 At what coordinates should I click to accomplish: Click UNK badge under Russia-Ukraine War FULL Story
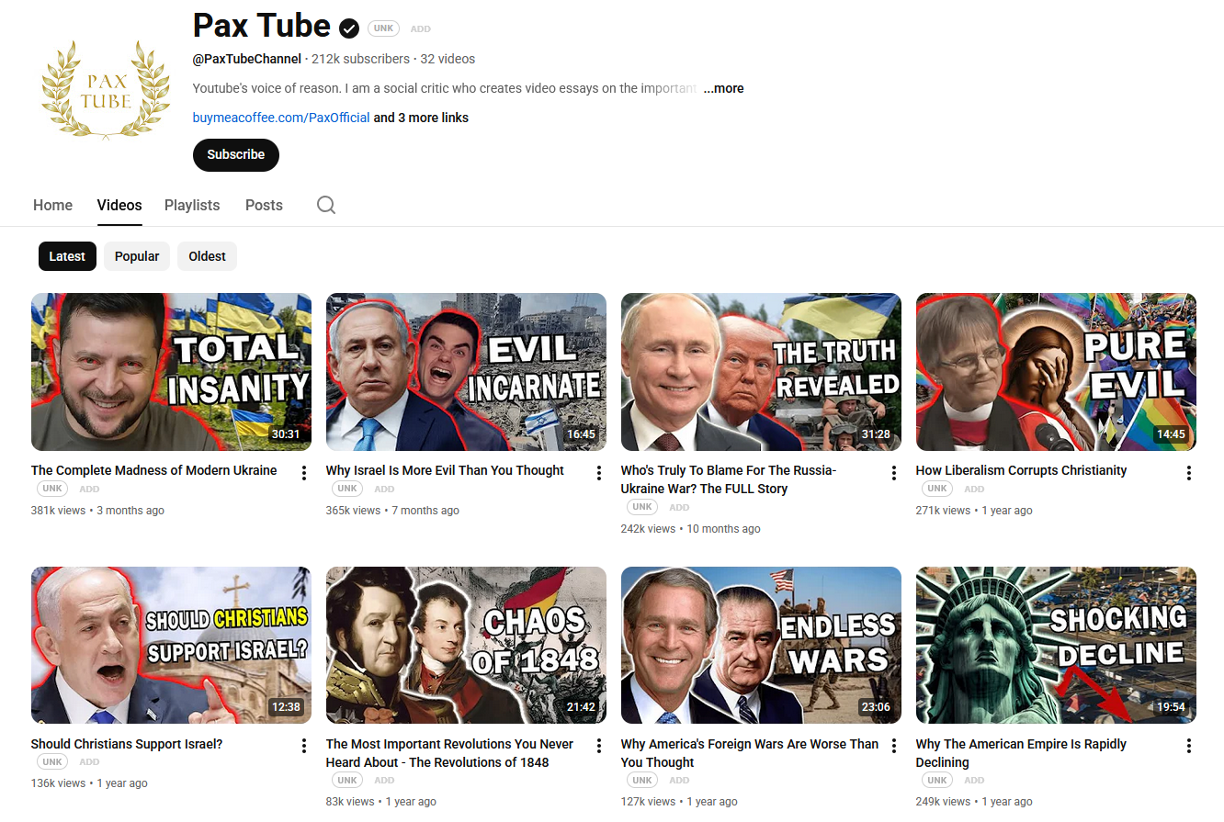click(x=642, y=507)
